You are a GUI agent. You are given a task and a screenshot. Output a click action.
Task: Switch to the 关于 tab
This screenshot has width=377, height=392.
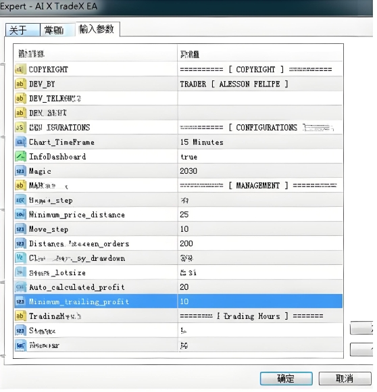pos(23,30)
